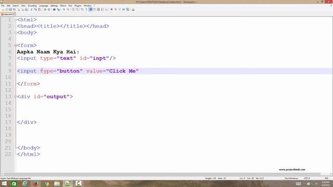This screenshot has height=187, width=333.
Task: Click the Open file toolbar icon
Action: pos(6,9)
